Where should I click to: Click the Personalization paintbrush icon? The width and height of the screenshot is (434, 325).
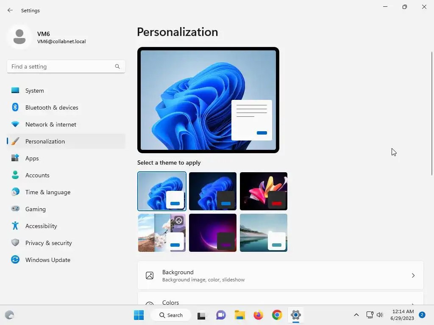coord(15,141)
